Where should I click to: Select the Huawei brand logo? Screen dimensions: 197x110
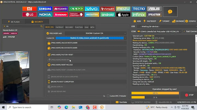pos(61,9)
